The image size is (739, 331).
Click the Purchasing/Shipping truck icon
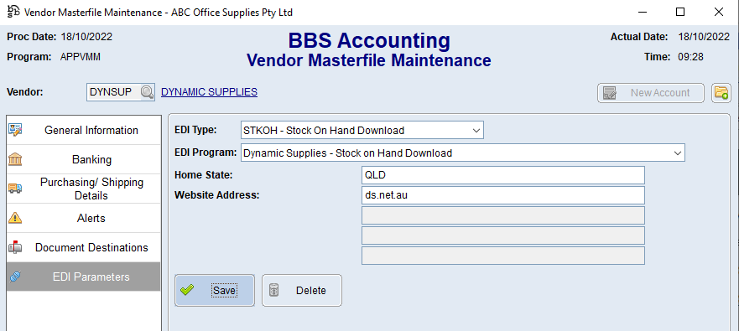point(15,189)
